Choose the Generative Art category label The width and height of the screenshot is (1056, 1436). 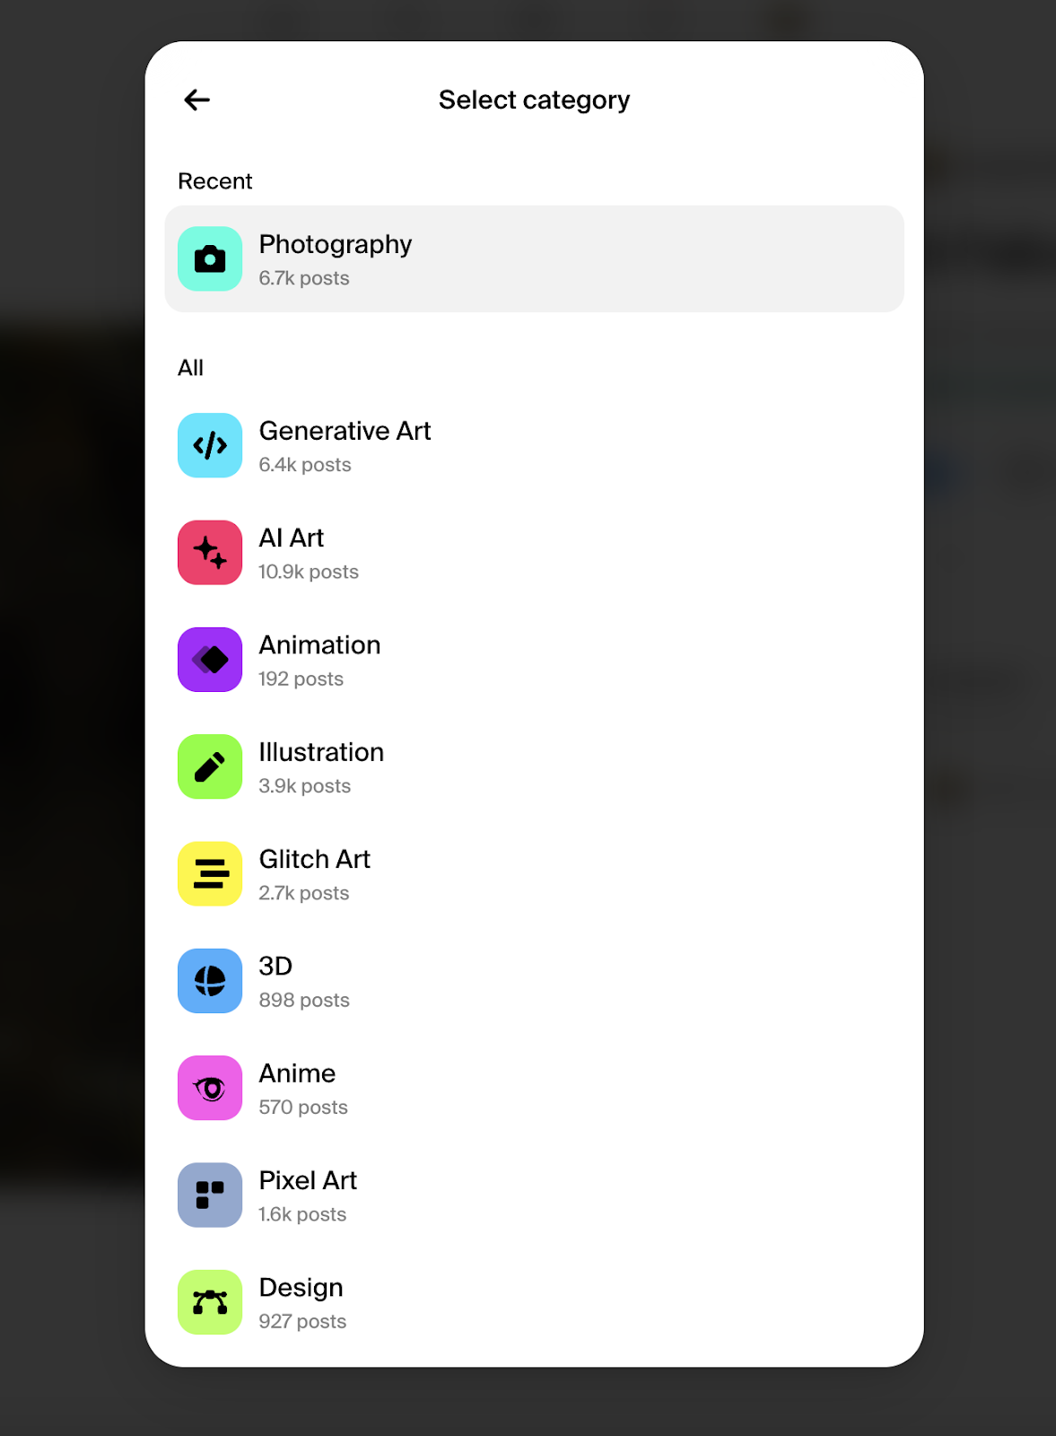coord(345,431)
